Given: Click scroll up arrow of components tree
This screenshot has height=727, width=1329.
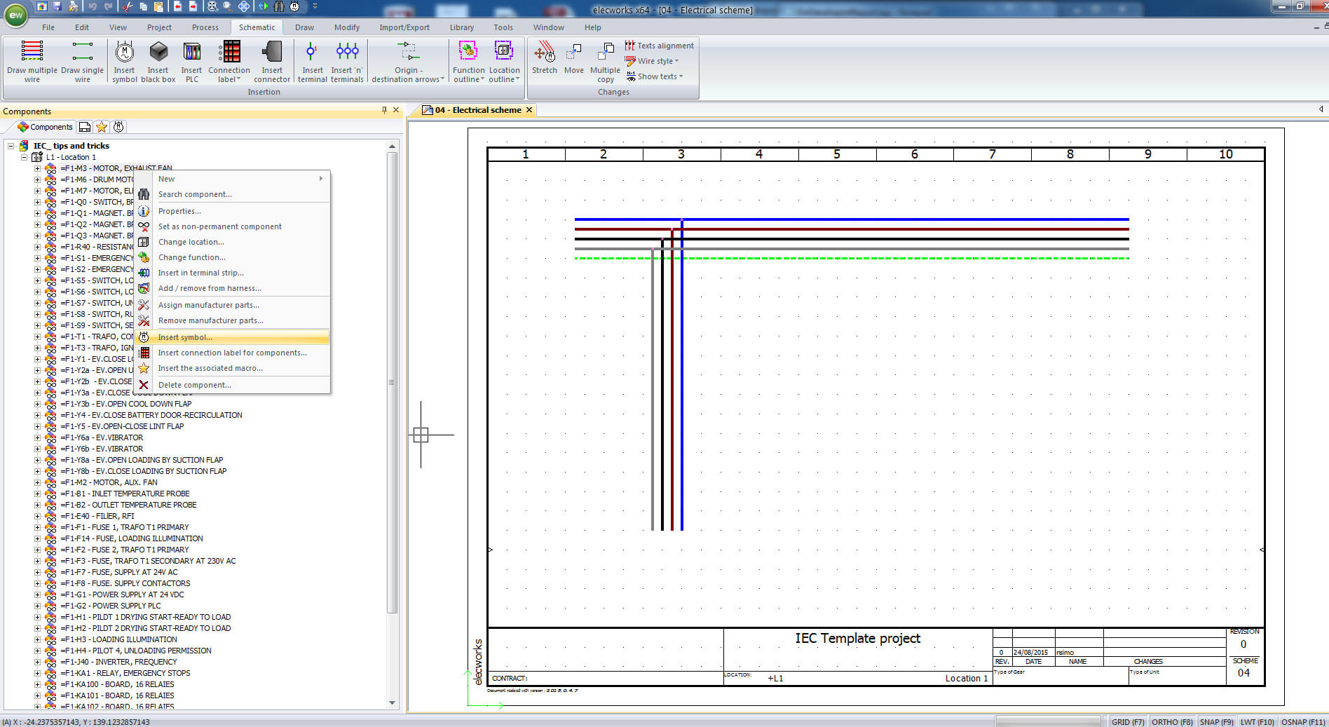Looking at the screenshot, I should (x=392, y=146).
